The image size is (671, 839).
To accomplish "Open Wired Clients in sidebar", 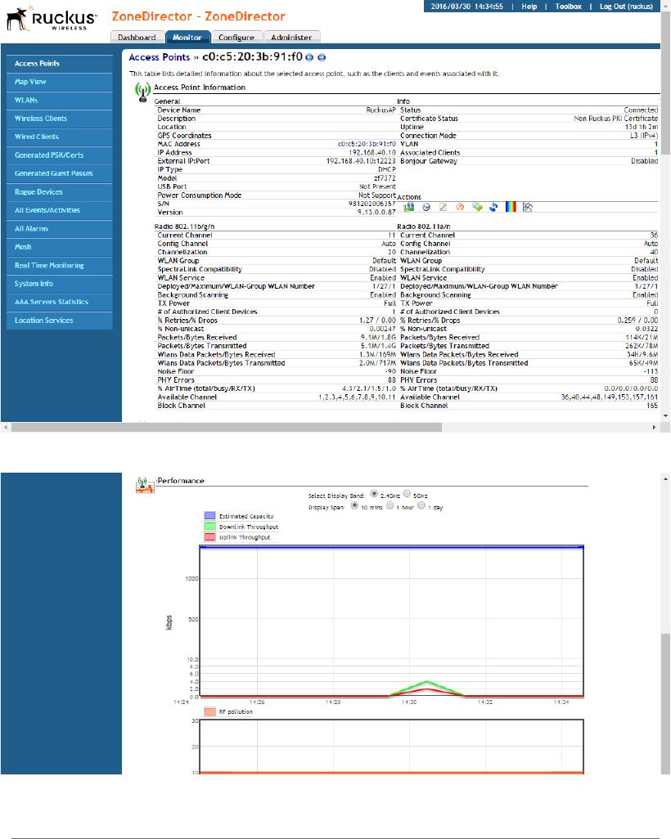I will 60,137.
